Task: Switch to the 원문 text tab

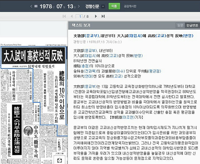Action: pyautogui.click(x=180, y=25)
